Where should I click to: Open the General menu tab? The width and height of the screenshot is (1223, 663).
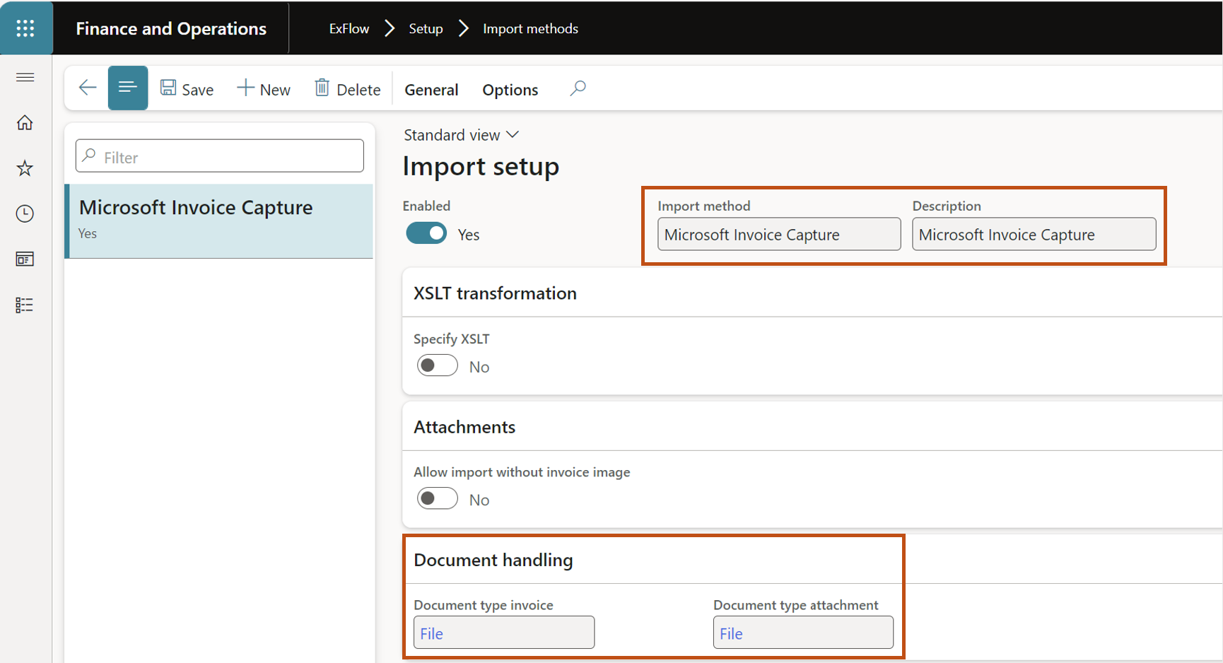click(431, 90)
